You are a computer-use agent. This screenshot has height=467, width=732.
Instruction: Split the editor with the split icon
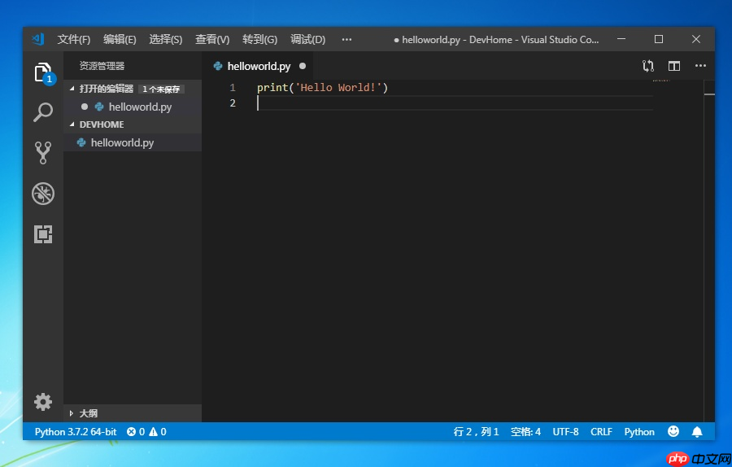[674, 66]
